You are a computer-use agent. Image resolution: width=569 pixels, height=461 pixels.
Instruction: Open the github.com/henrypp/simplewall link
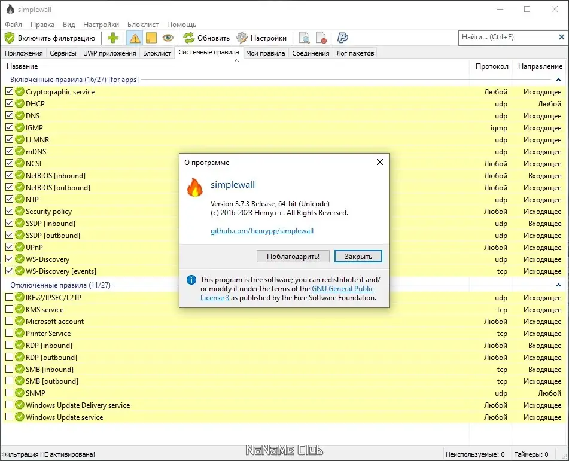(262, 231)
